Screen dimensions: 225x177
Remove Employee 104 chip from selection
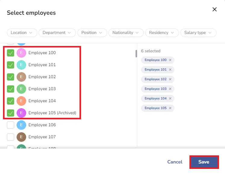tap(170, 98)
